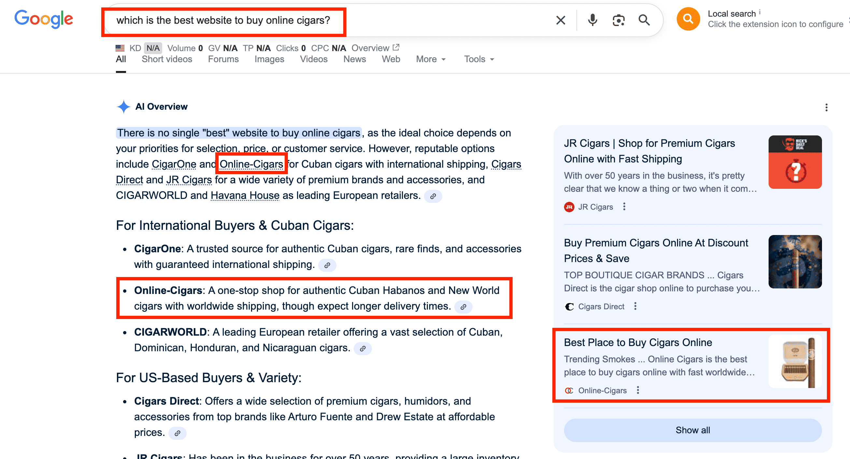Viewport: 850px width, 459px height.
Task: Click source link icon after Havana House paragraph
Action: (x=433, y=196)
